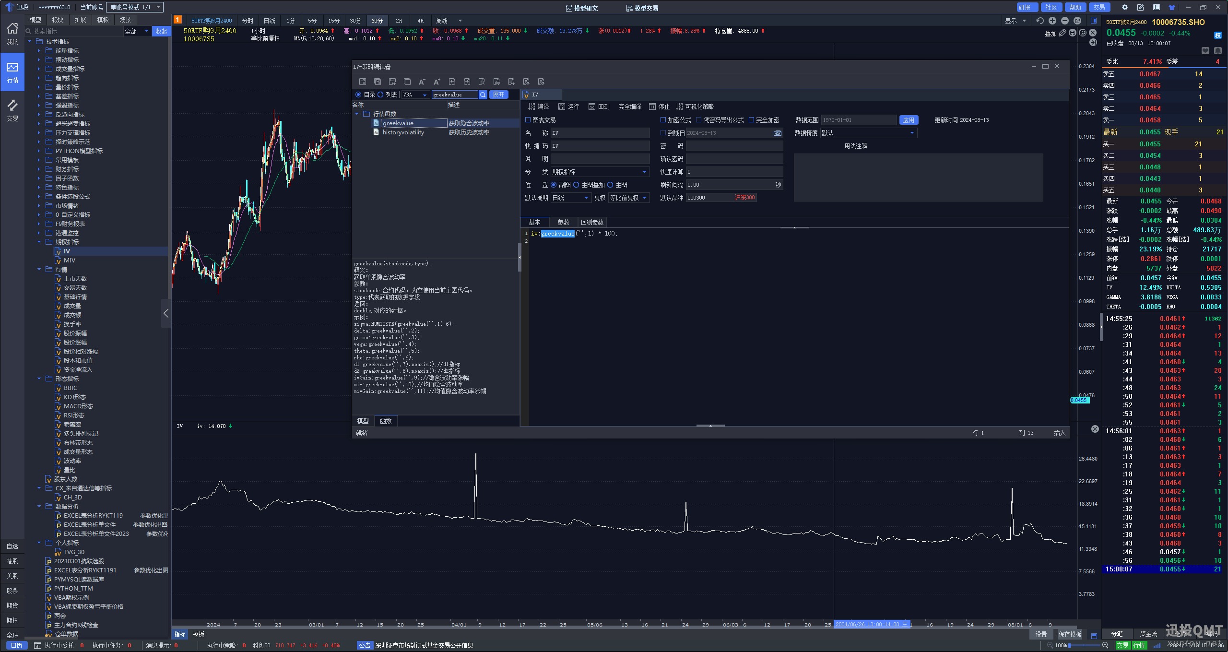Open the VBA language dropdown

(x=415, y=95)
